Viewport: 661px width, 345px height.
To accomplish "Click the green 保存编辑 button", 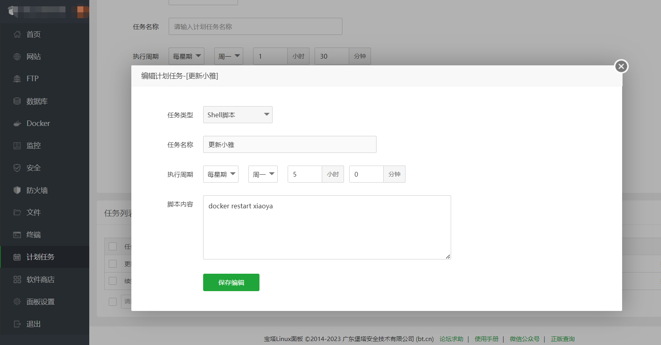I will (231, 282).
